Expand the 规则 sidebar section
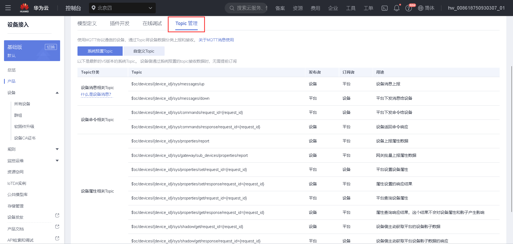513x244 pixels. coord(57,149)
